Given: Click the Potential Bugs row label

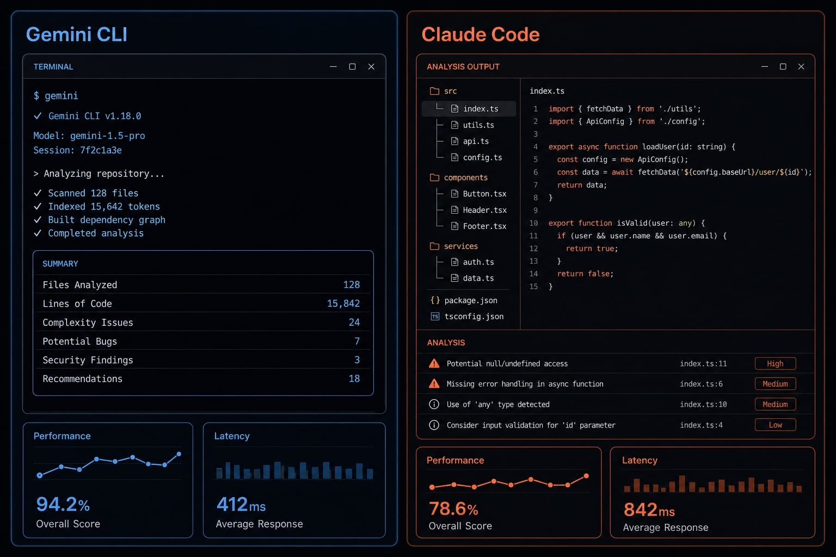Looking at the screenshot, I should [79, 341].
